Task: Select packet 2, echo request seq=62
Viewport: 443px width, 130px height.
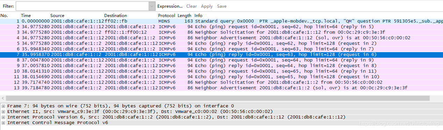Action: pos(221,27)
